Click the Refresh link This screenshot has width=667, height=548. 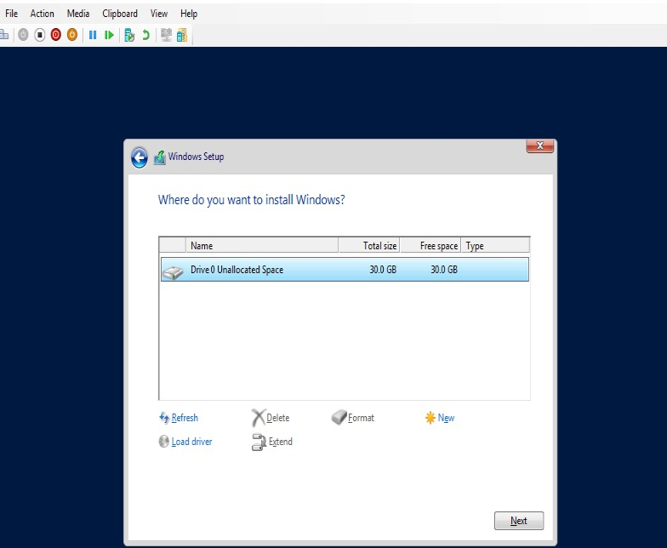tap(185, 418)
